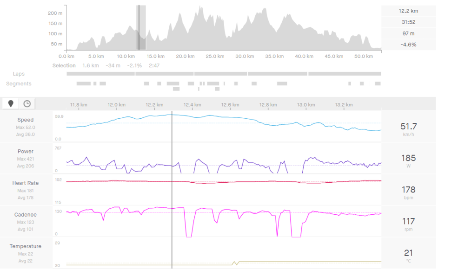Click the Laps row label

(x=19, y=74)
